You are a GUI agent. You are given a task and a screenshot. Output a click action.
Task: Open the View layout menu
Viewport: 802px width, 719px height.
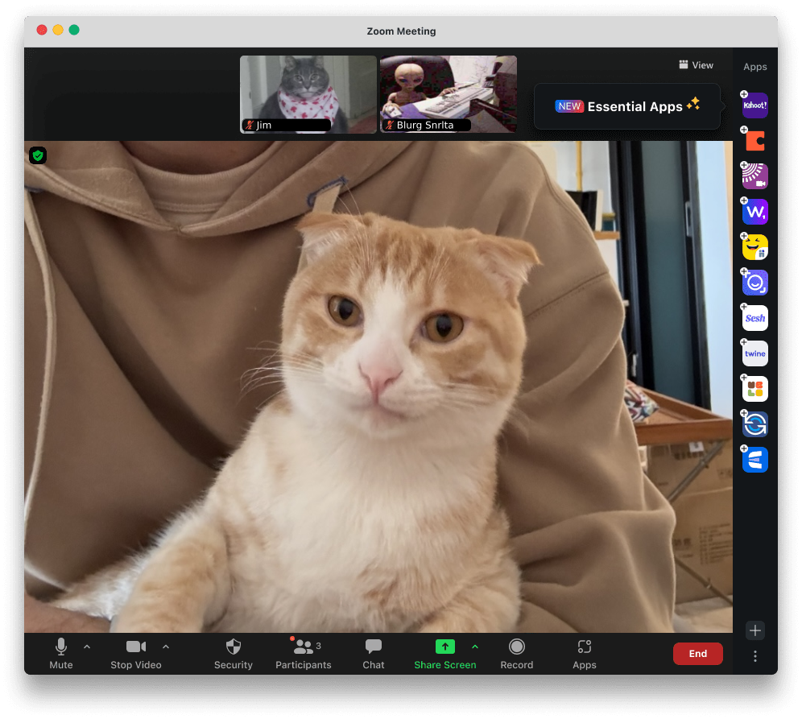click(697, 65)
